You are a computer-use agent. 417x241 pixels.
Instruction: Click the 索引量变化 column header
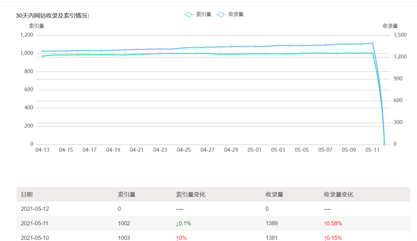[x=190, y=195]
